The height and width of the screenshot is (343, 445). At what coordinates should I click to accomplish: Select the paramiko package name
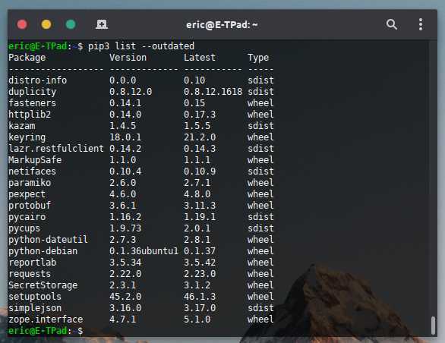pos(30,183)
